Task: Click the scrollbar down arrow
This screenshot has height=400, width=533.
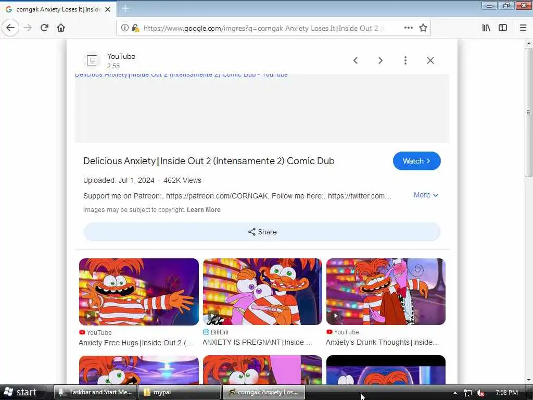Action: pyautogui.click(x=528, y=381)
